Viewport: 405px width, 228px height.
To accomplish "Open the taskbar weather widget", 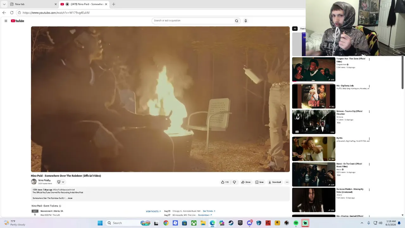I will (15, 223).
